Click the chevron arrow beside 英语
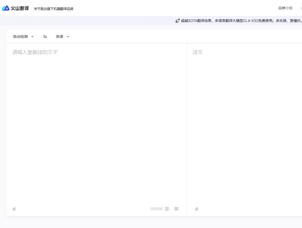The height and width of the screenshot is (228, 302). coord(68,37)
